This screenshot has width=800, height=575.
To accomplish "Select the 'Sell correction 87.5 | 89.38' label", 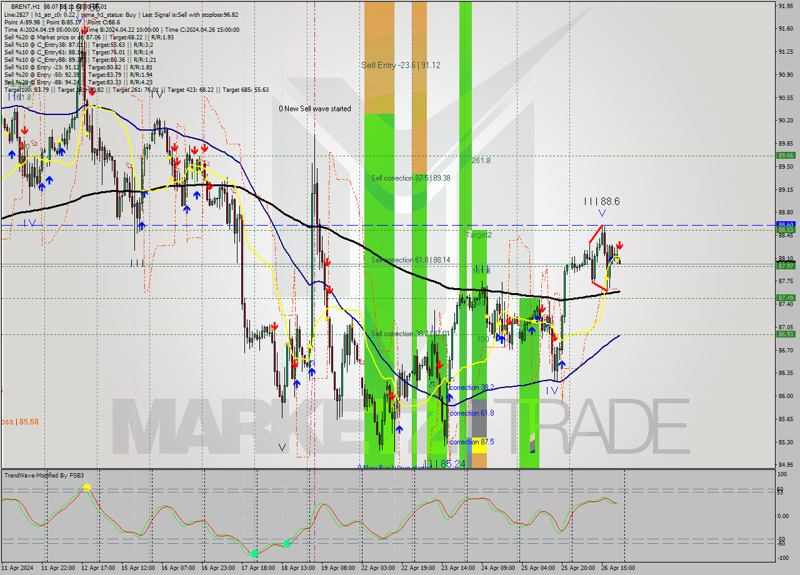I will [411, 178].
